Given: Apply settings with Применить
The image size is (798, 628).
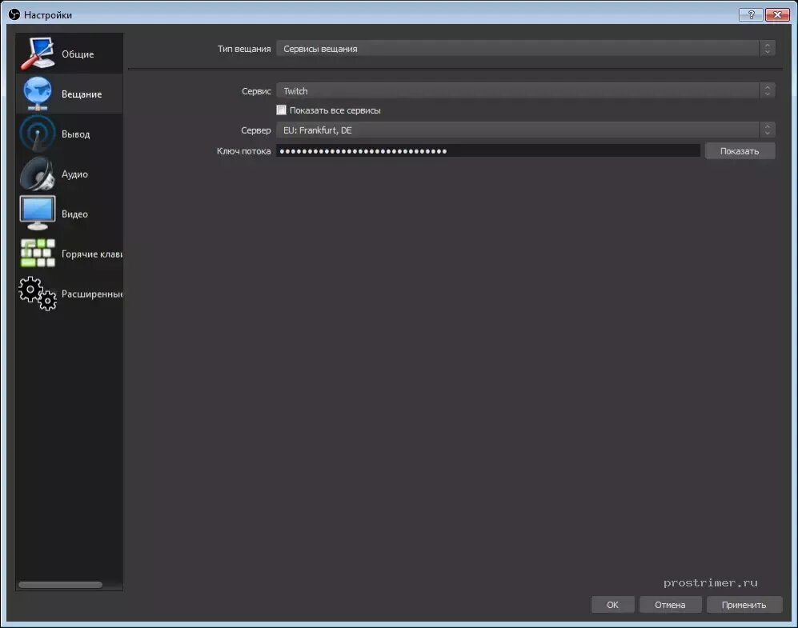Looking at the screenshot, I should click(744, 605).
